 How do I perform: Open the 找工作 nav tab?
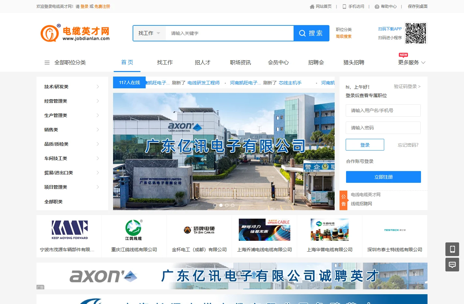[x=165, y=63]
